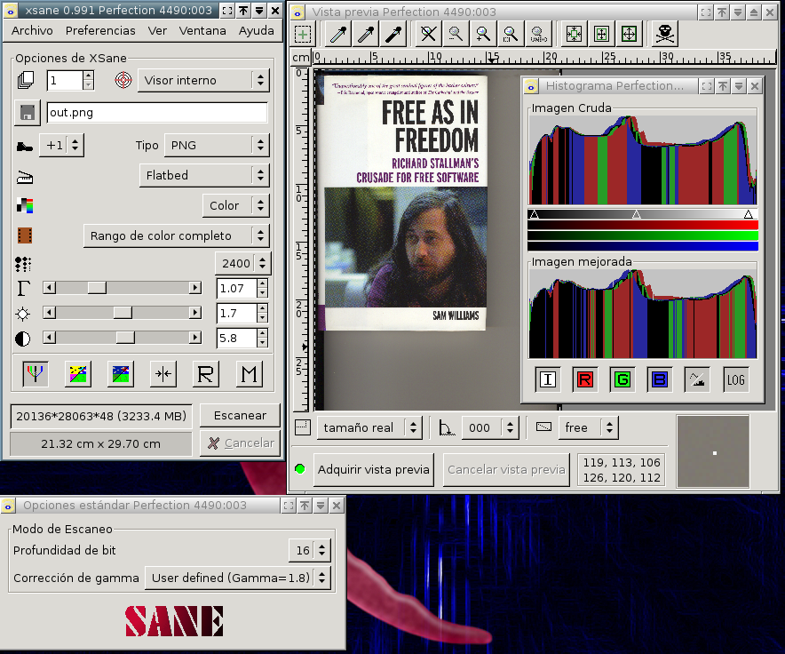Toggle green histogram G button
Viewport: 785px width, 654px height.
coord(622,380)
